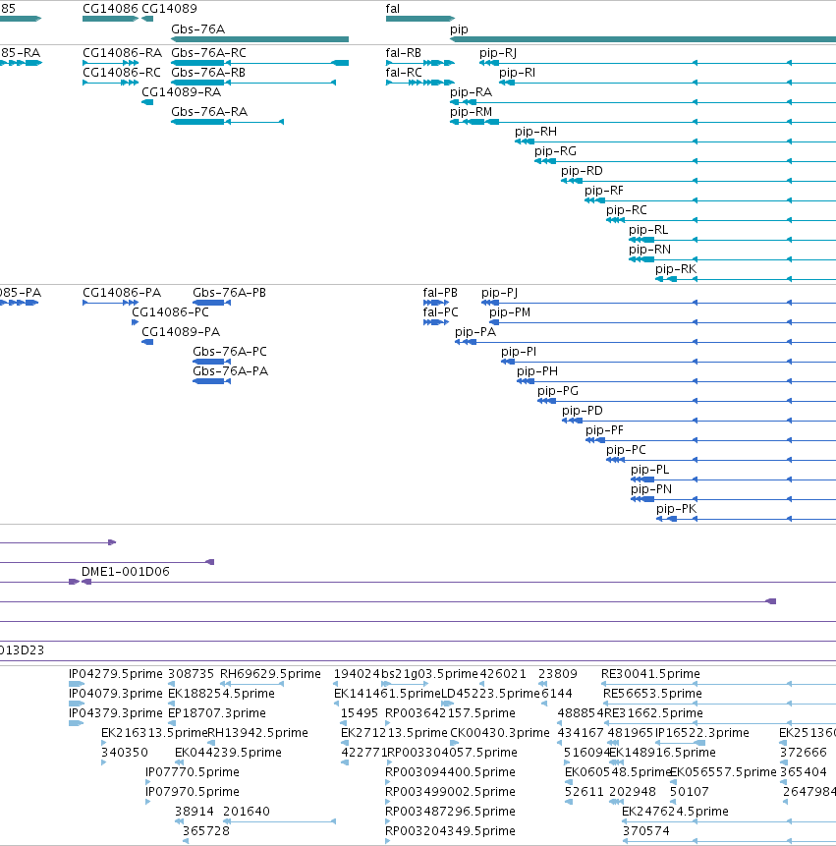Open transcript CG14086-RC

coord(122,73)
